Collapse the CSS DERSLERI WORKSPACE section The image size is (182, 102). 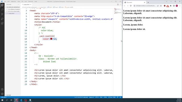13,7
